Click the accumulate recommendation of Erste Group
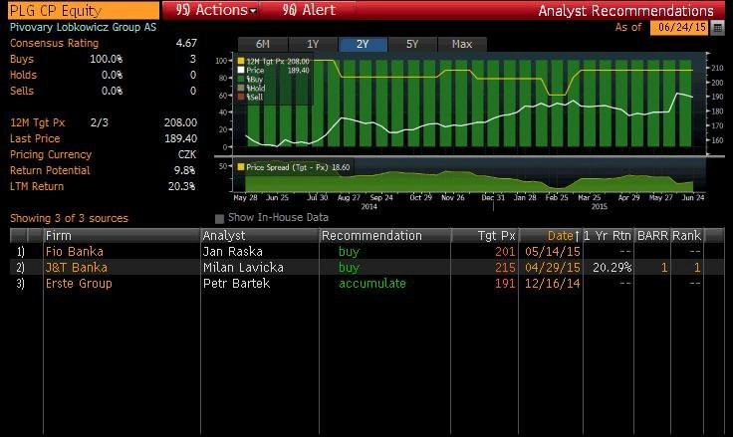733x437 pixels. click(x=372, y=284)
